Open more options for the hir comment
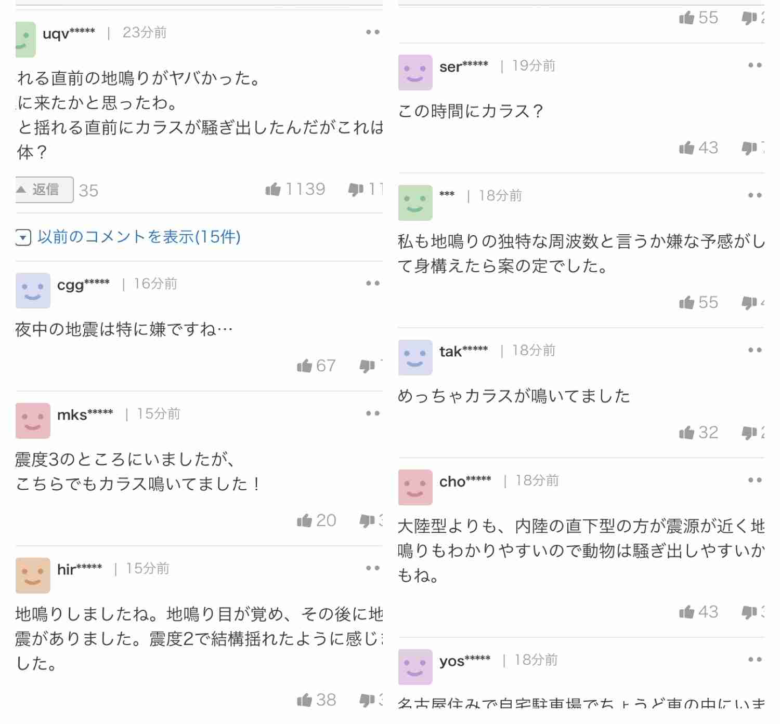Screen dimensions: 780x724 pyautogui.click(x=373, y=568)
